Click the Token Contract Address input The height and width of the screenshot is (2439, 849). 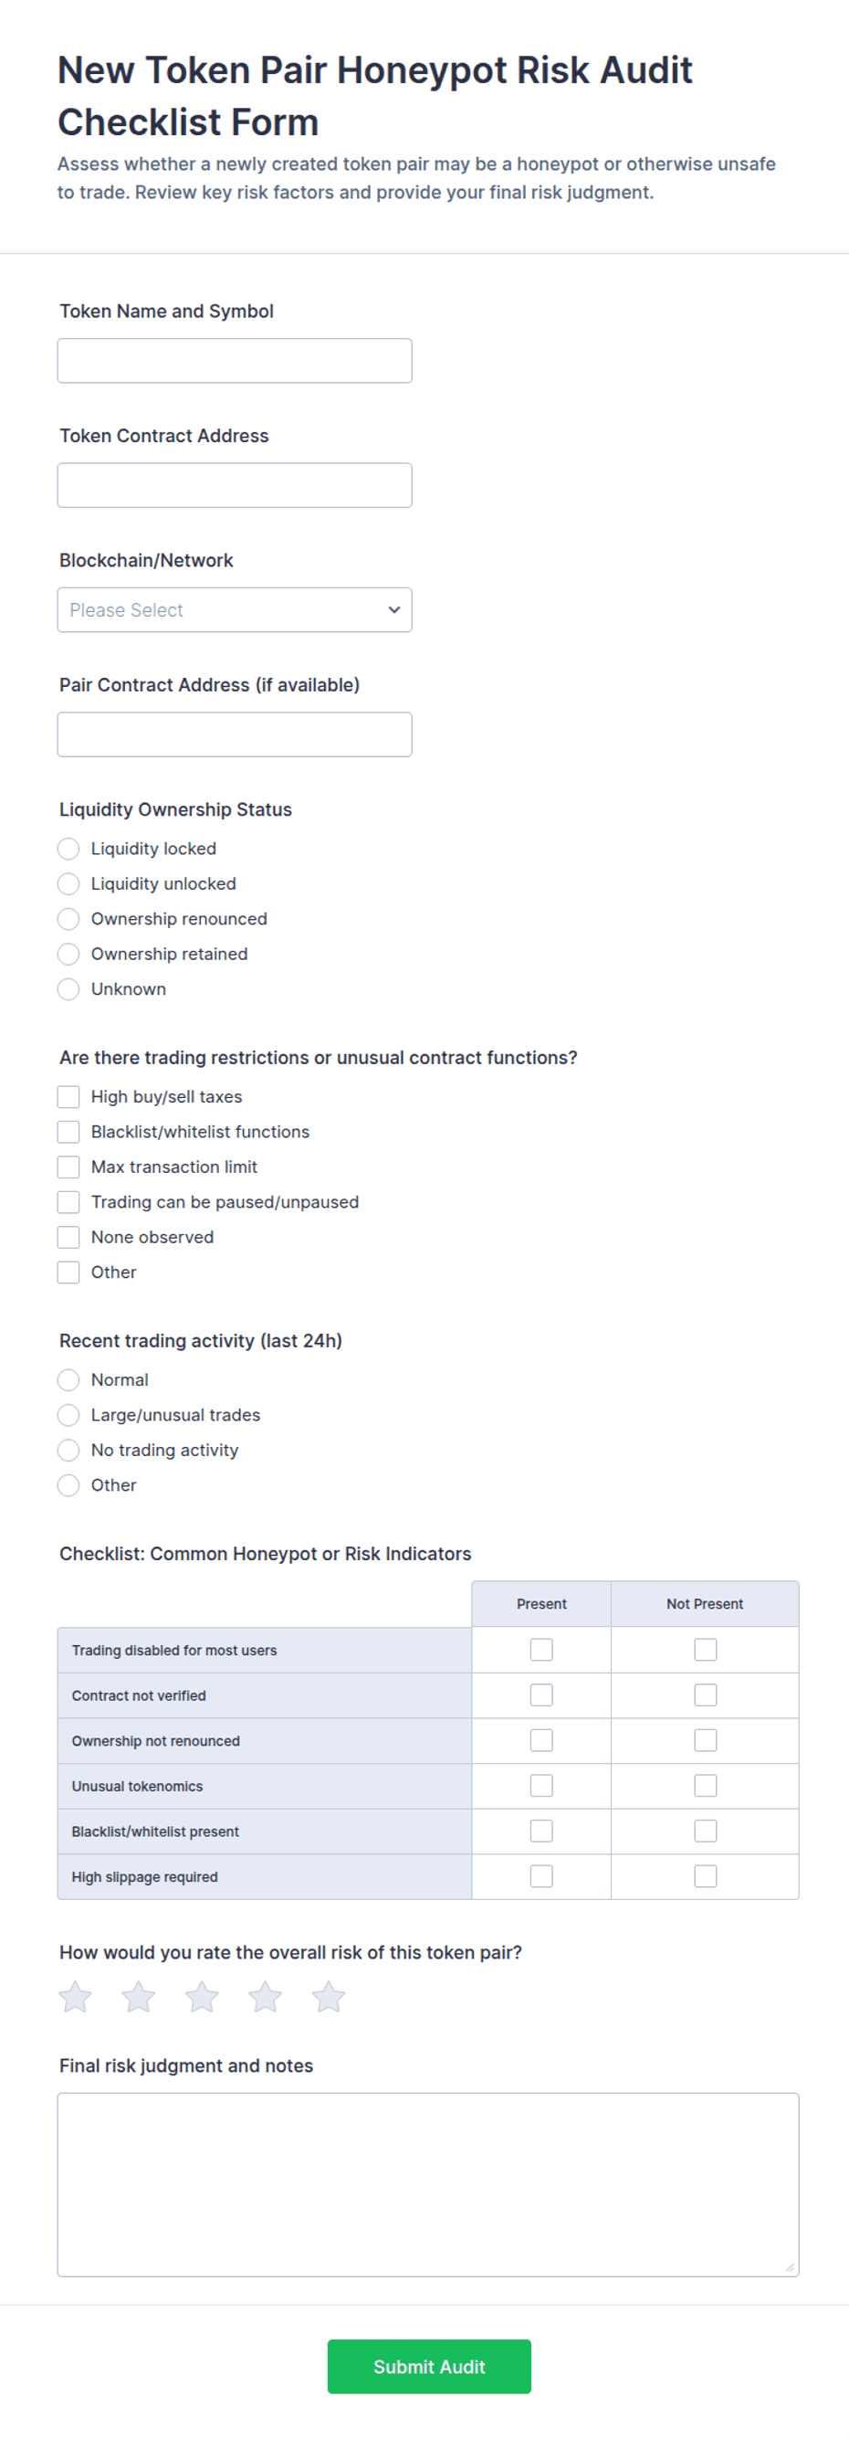235,485
